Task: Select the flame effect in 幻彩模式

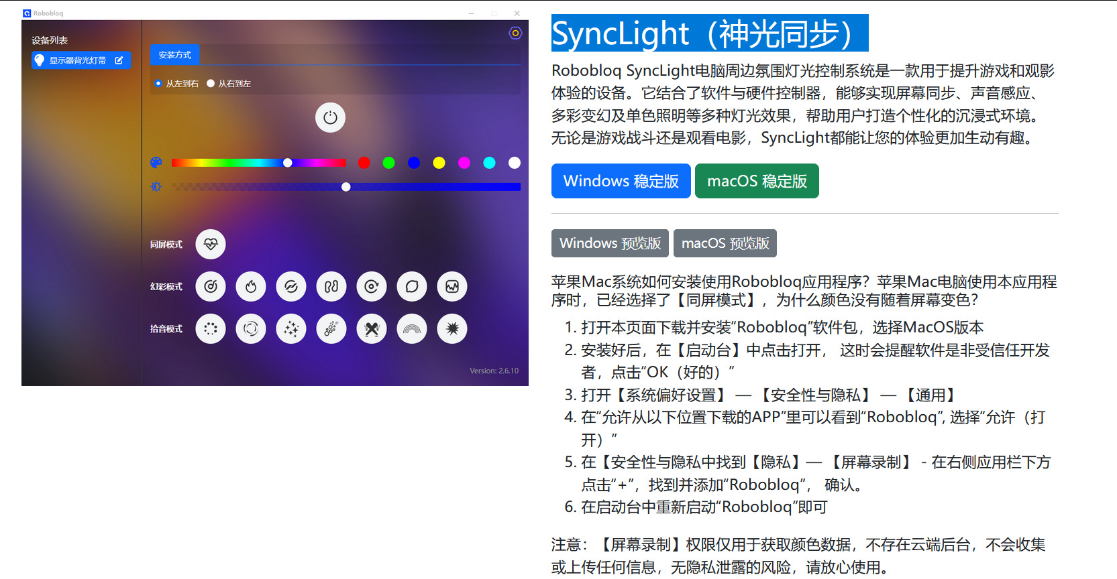Action: click(x=251, y=287)
